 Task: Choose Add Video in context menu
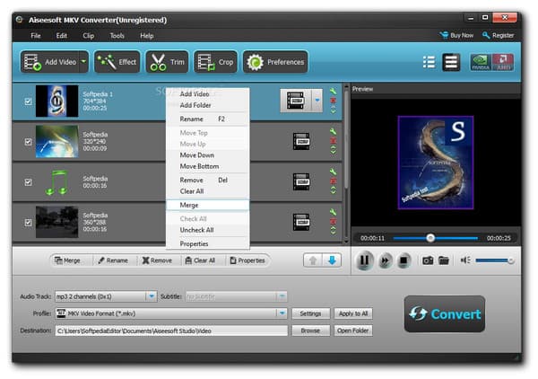pyautogui.click(x=208, y=93)
